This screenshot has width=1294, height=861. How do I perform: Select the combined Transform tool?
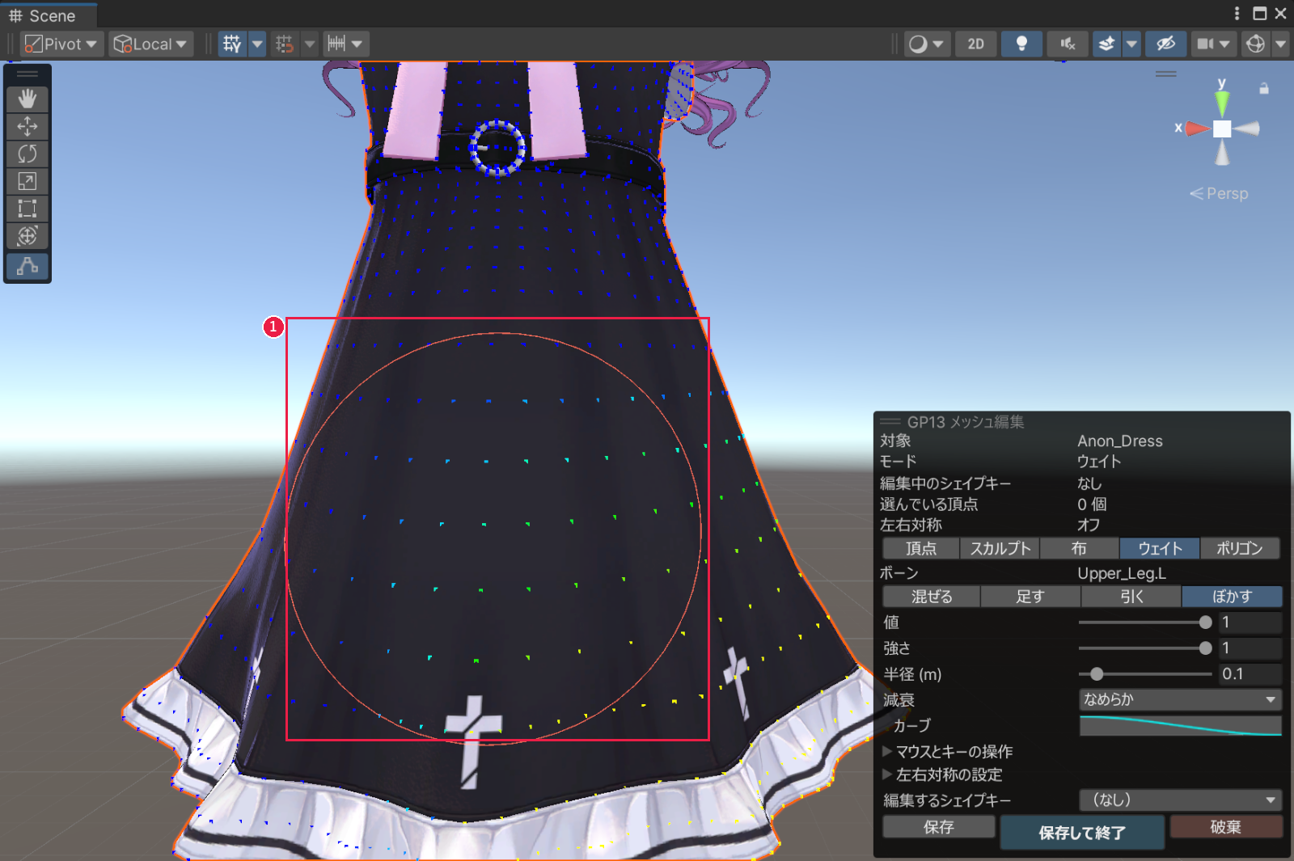click(27, 235)
